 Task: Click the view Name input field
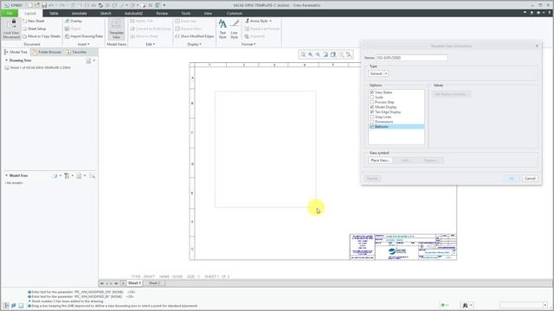412,58
